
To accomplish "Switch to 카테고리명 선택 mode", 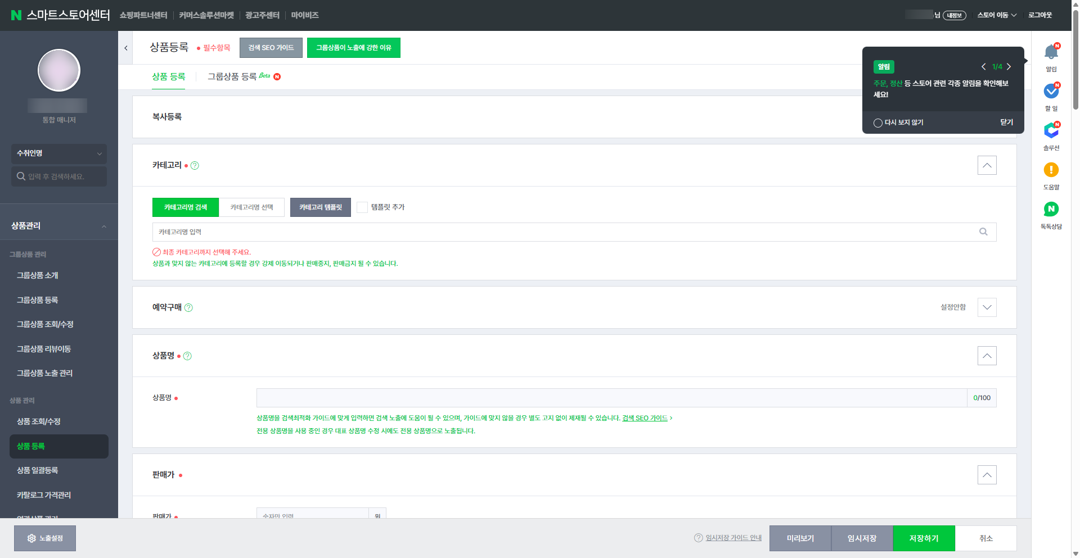I will tap(251, 207).
